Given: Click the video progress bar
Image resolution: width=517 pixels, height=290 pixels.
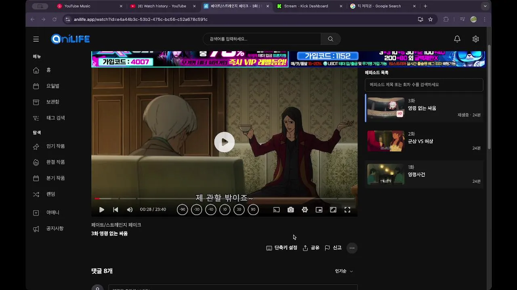Looking at the screenshot, I should 224,199.
